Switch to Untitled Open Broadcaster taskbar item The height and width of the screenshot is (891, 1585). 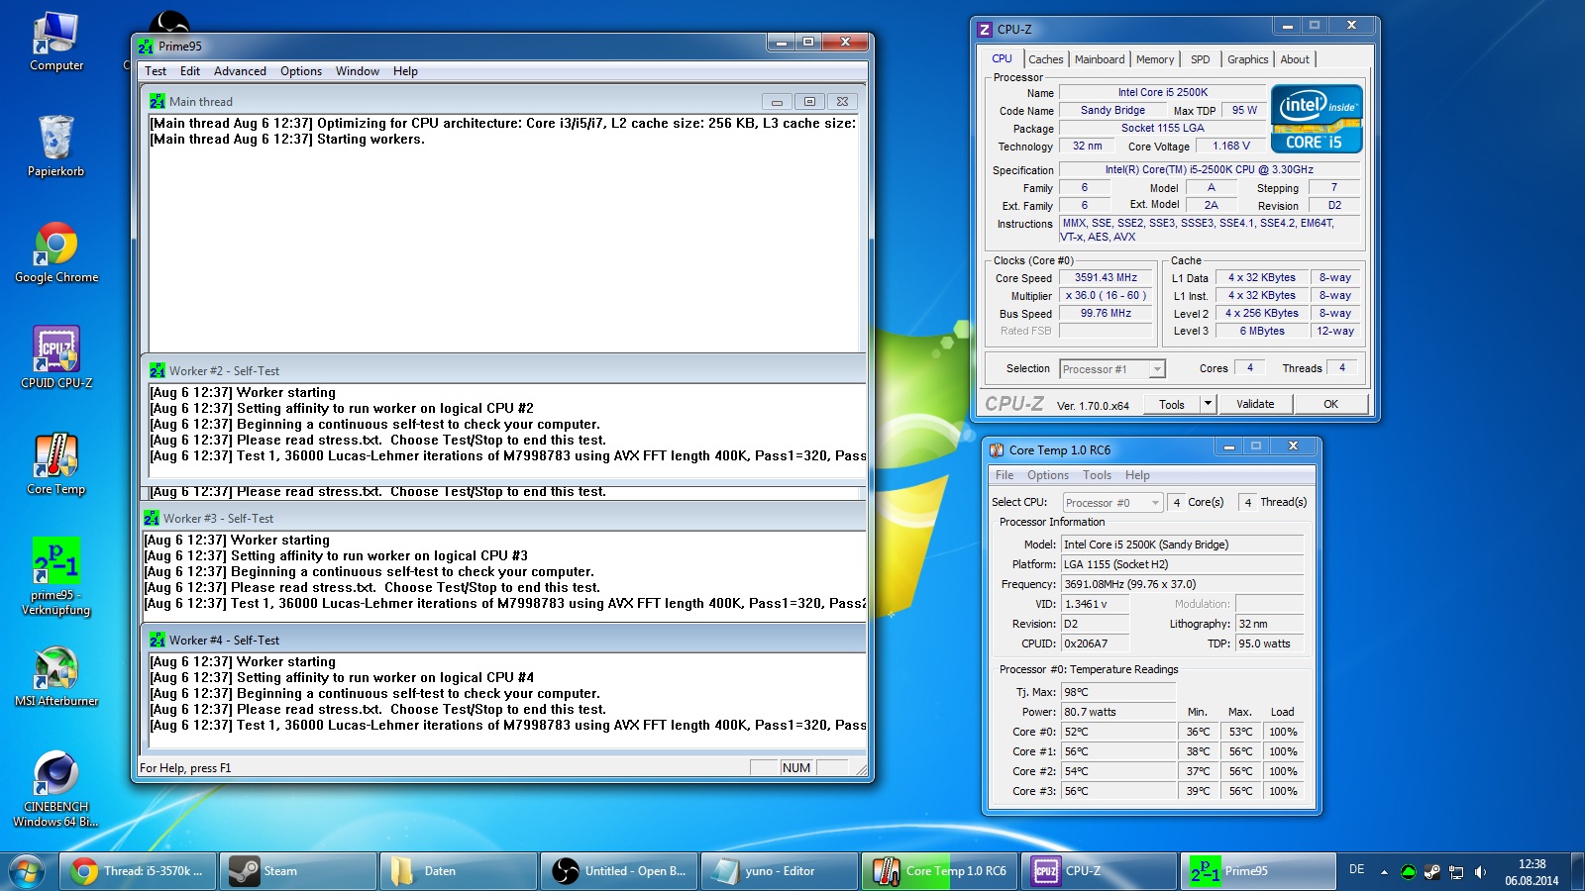pos(619,871)
